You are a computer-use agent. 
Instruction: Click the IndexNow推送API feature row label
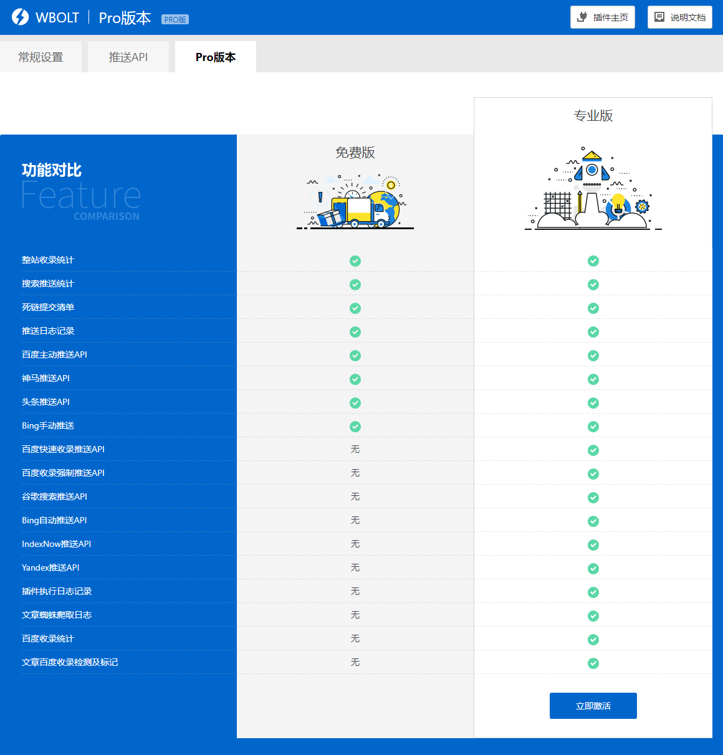coord(56,544)
